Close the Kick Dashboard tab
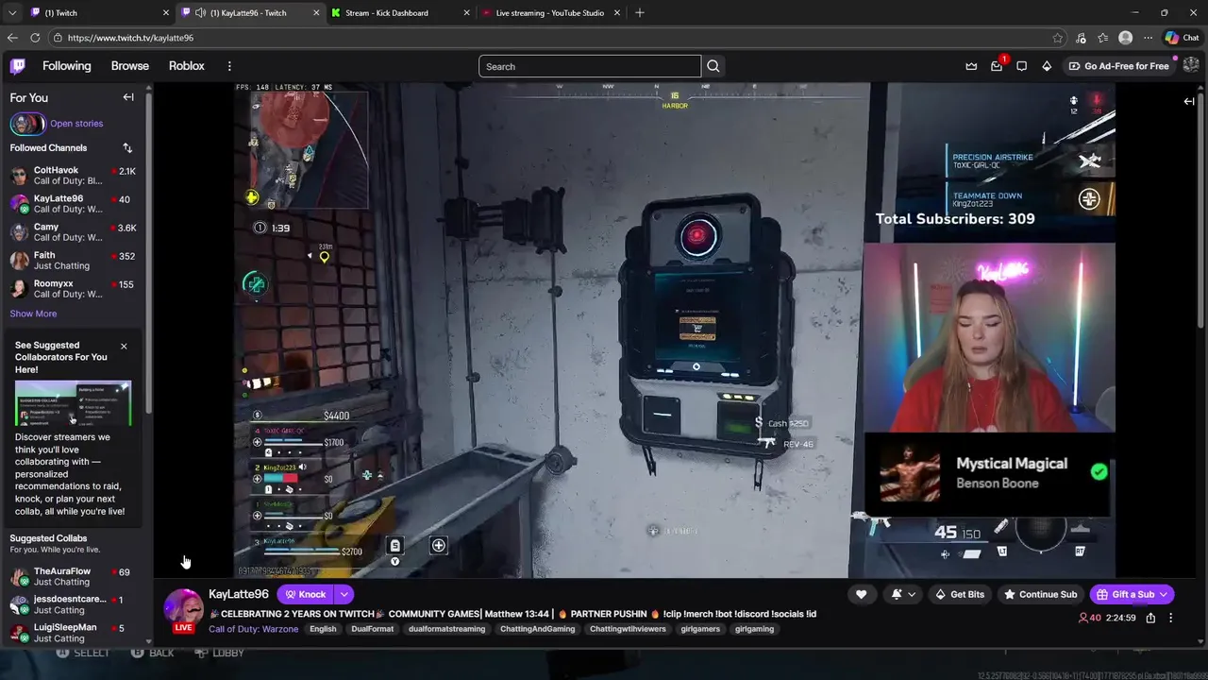The height and width of the screenshot is (680, 1208). point(467,13)
